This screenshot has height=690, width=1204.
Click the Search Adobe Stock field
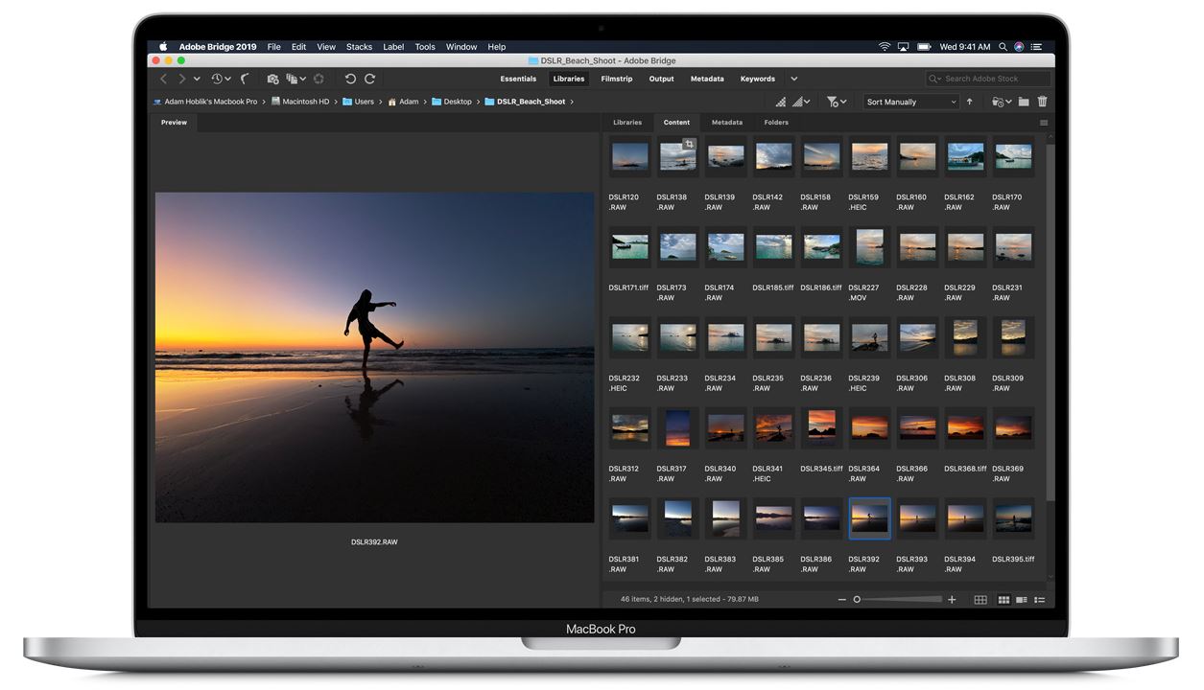pos(987,79)
